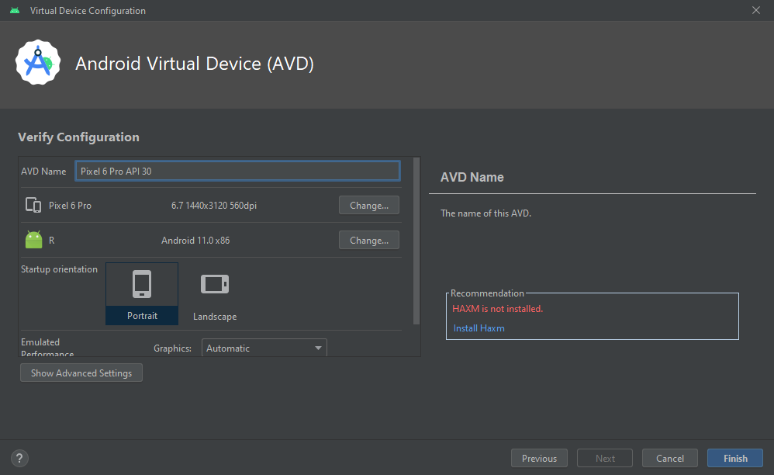The height and width of the screenshot is (475, 774).
Task: Select Portrait startup orientation
Action: pyautogui.click(x=142, y=294)
